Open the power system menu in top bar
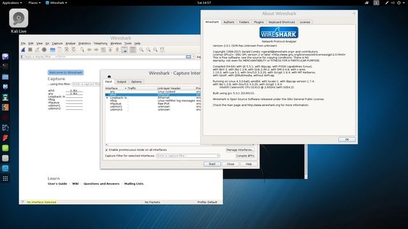Screen dimensions: 408x229 (x=400, y=3)
